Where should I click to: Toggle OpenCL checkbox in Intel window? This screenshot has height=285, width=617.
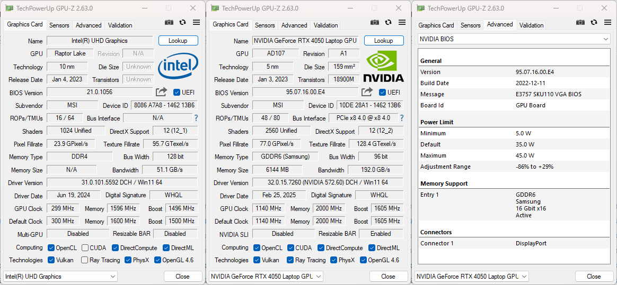51,247
